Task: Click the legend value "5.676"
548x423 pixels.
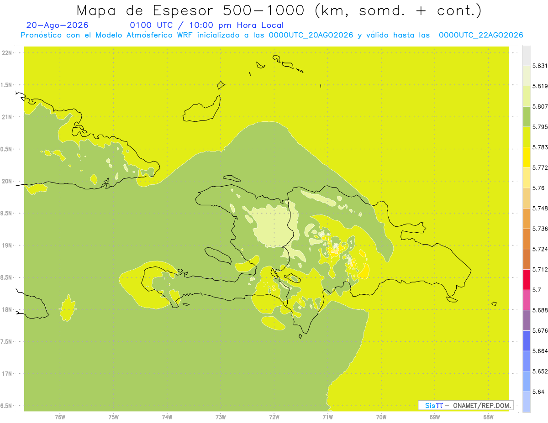Action: (540, 330)
